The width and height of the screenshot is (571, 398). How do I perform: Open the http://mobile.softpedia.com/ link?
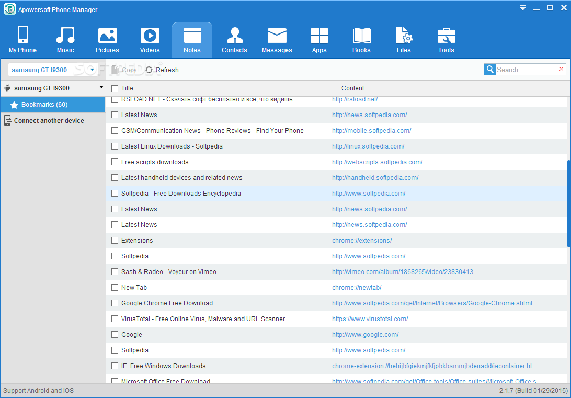click(x=371, y=131)
